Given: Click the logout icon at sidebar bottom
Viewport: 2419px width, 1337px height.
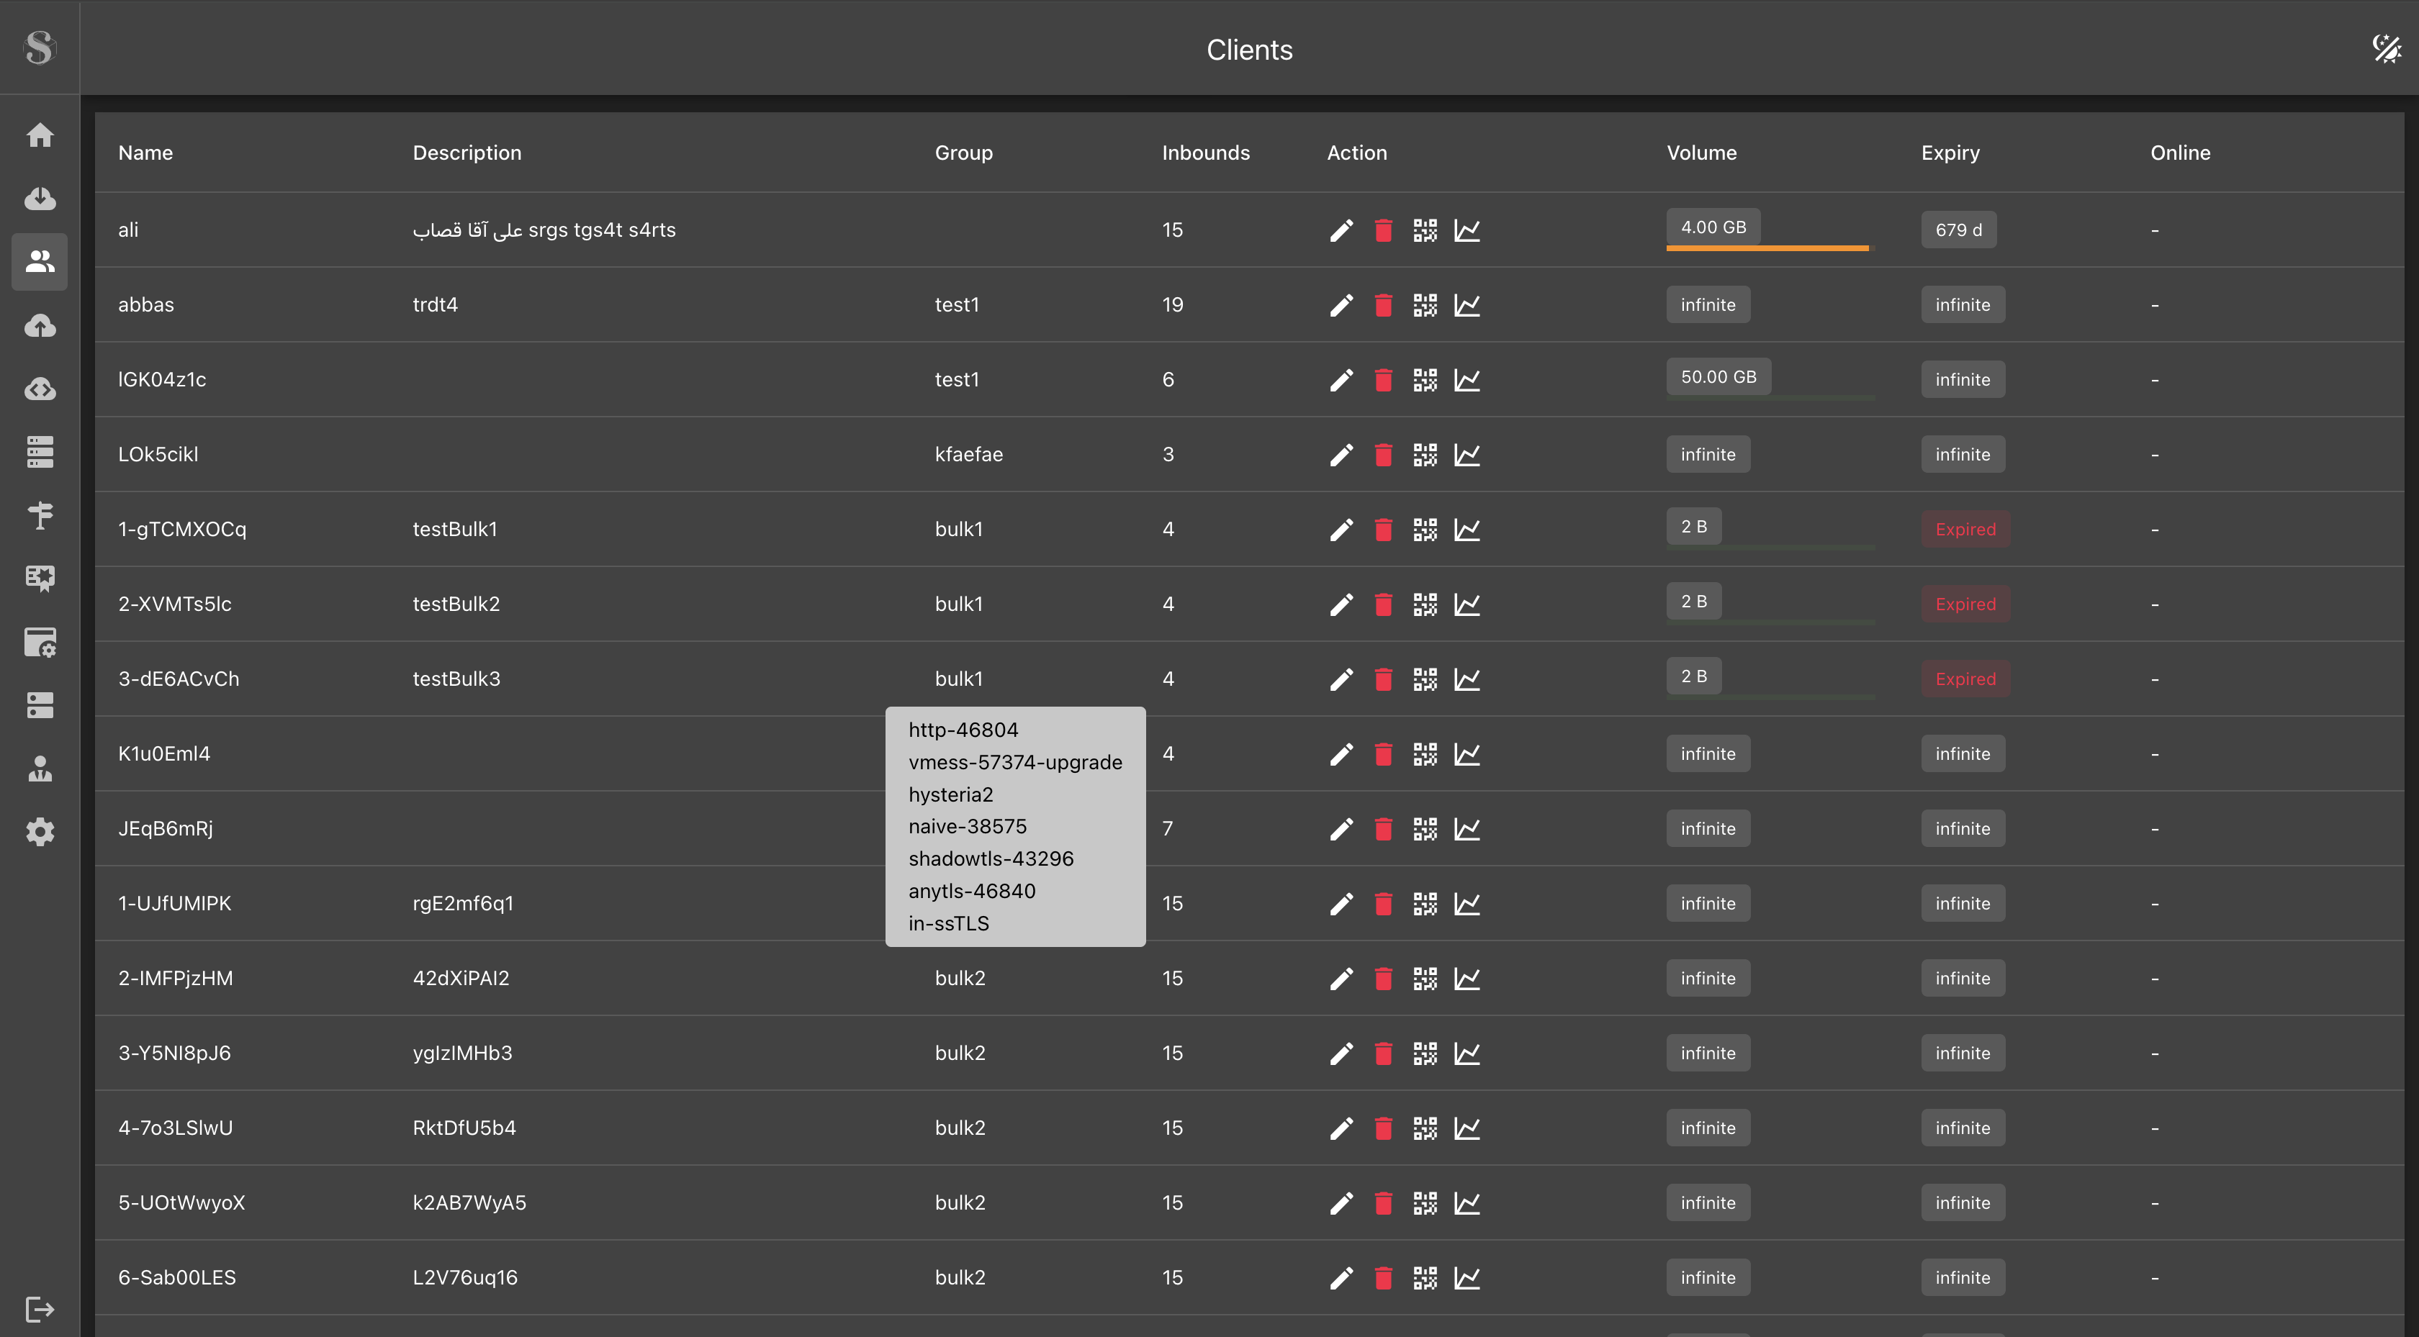Looking at the screenshot, I should pyautogui.click(x=40, y=1308).
